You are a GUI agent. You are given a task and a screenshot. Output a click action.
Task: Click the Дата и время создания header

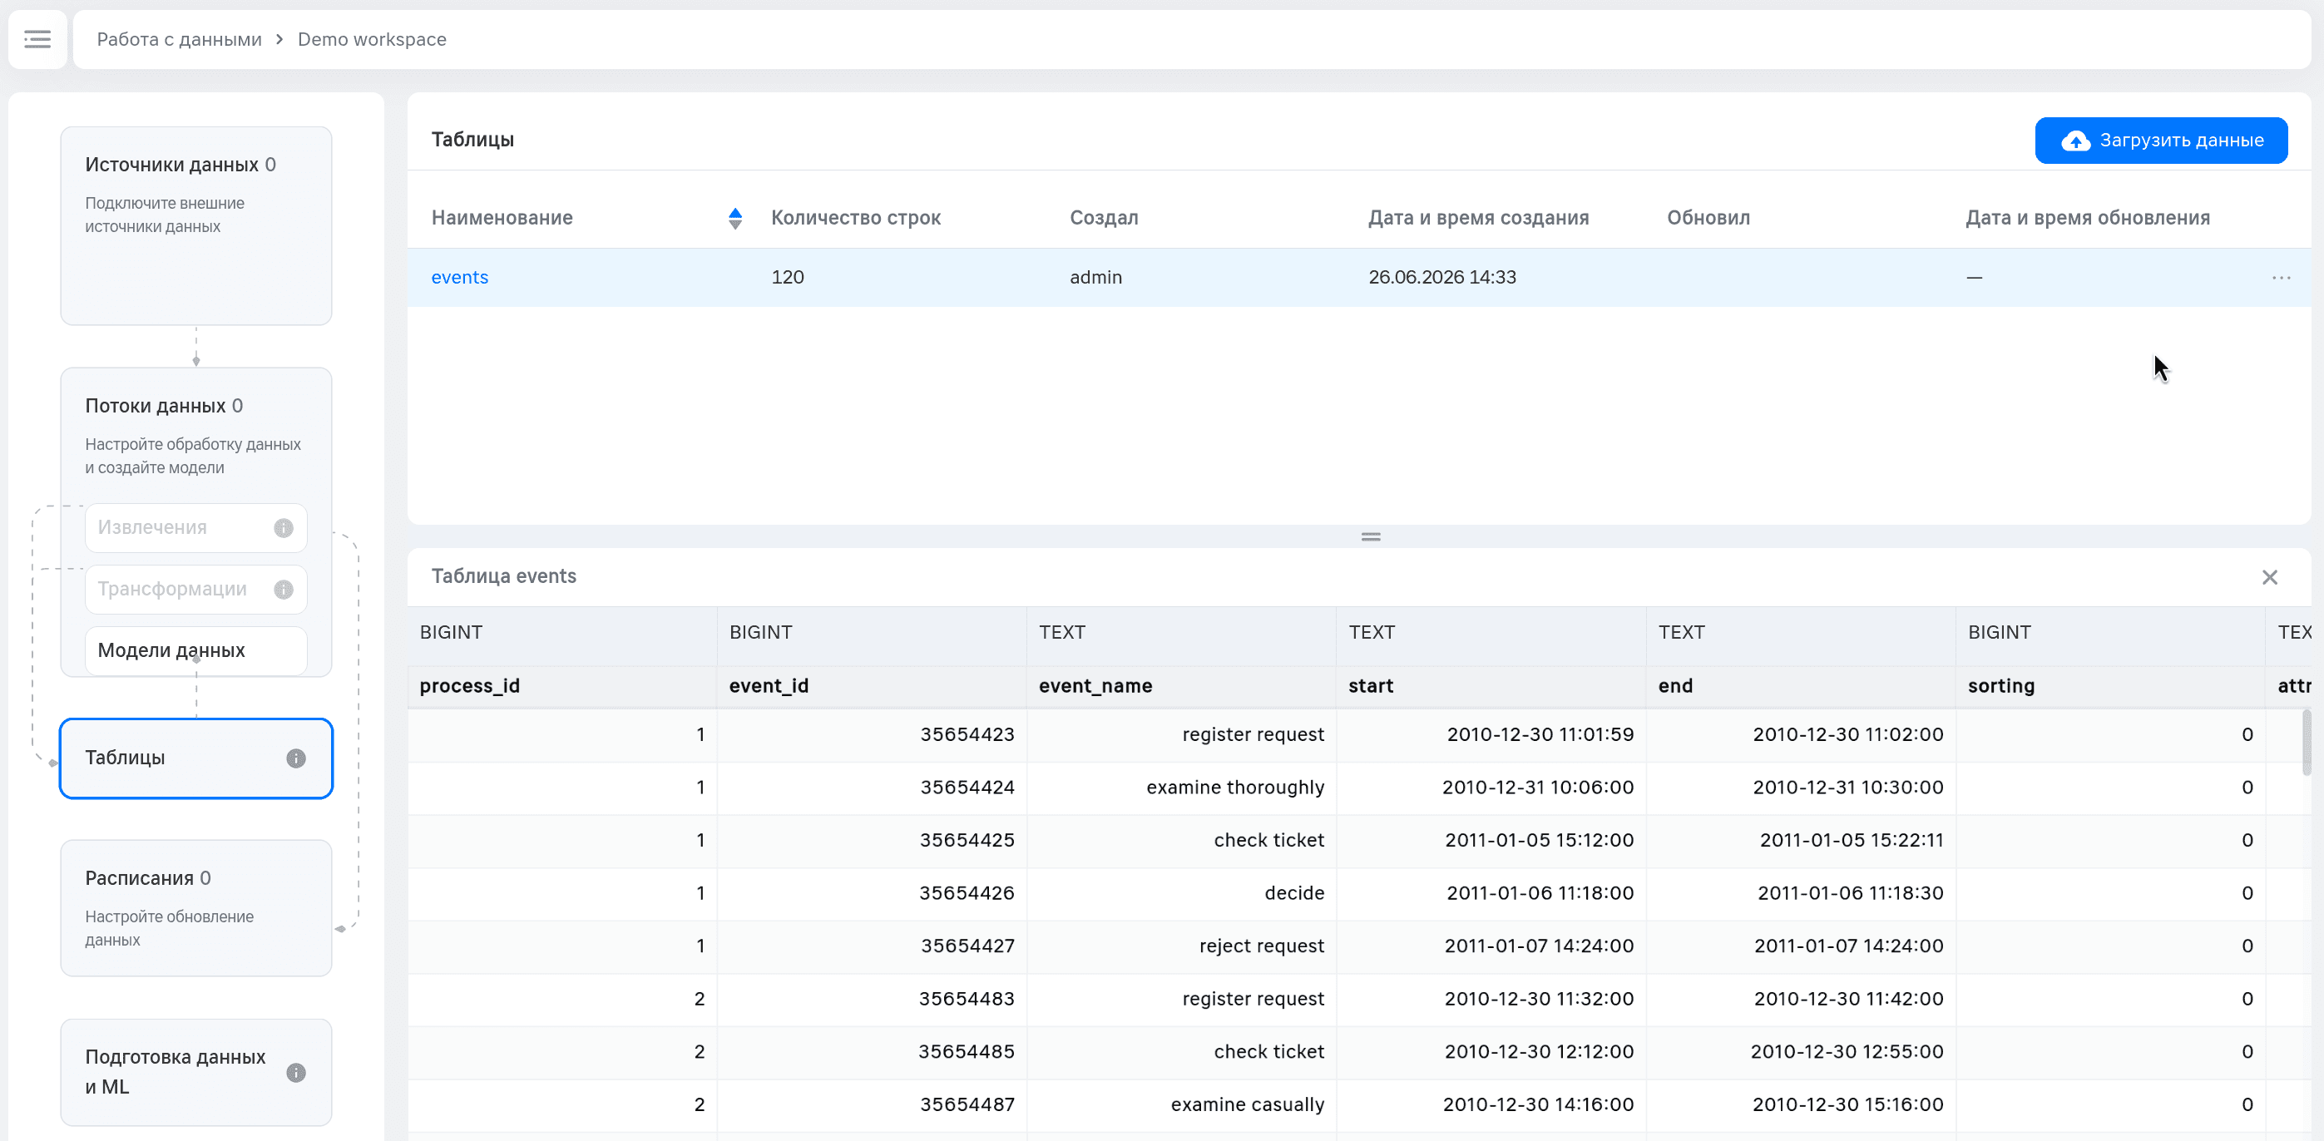coord(1478,217)
